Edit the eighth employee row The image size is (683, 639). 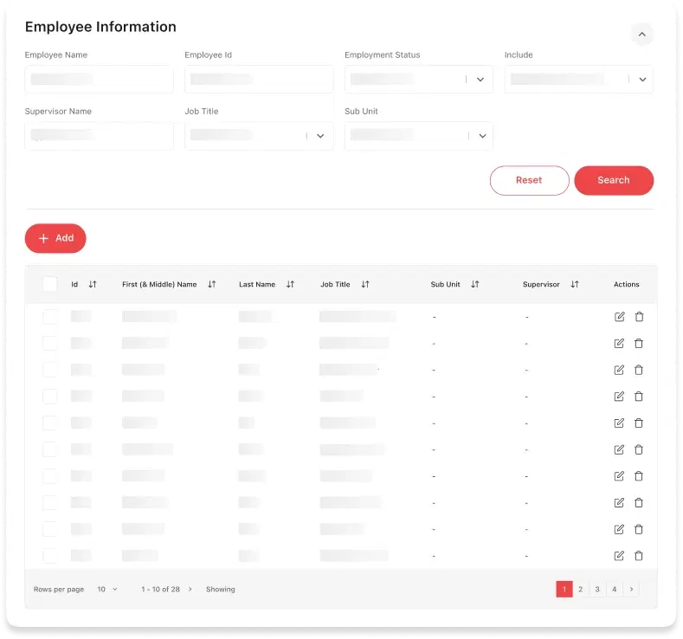pos(619,503)
